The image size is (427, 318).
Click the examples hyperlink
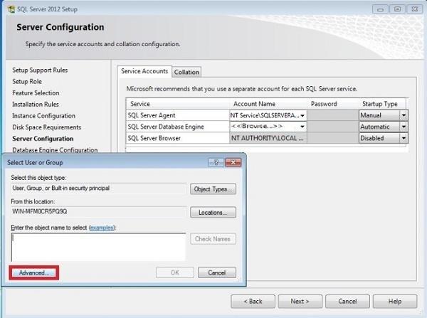102,227
